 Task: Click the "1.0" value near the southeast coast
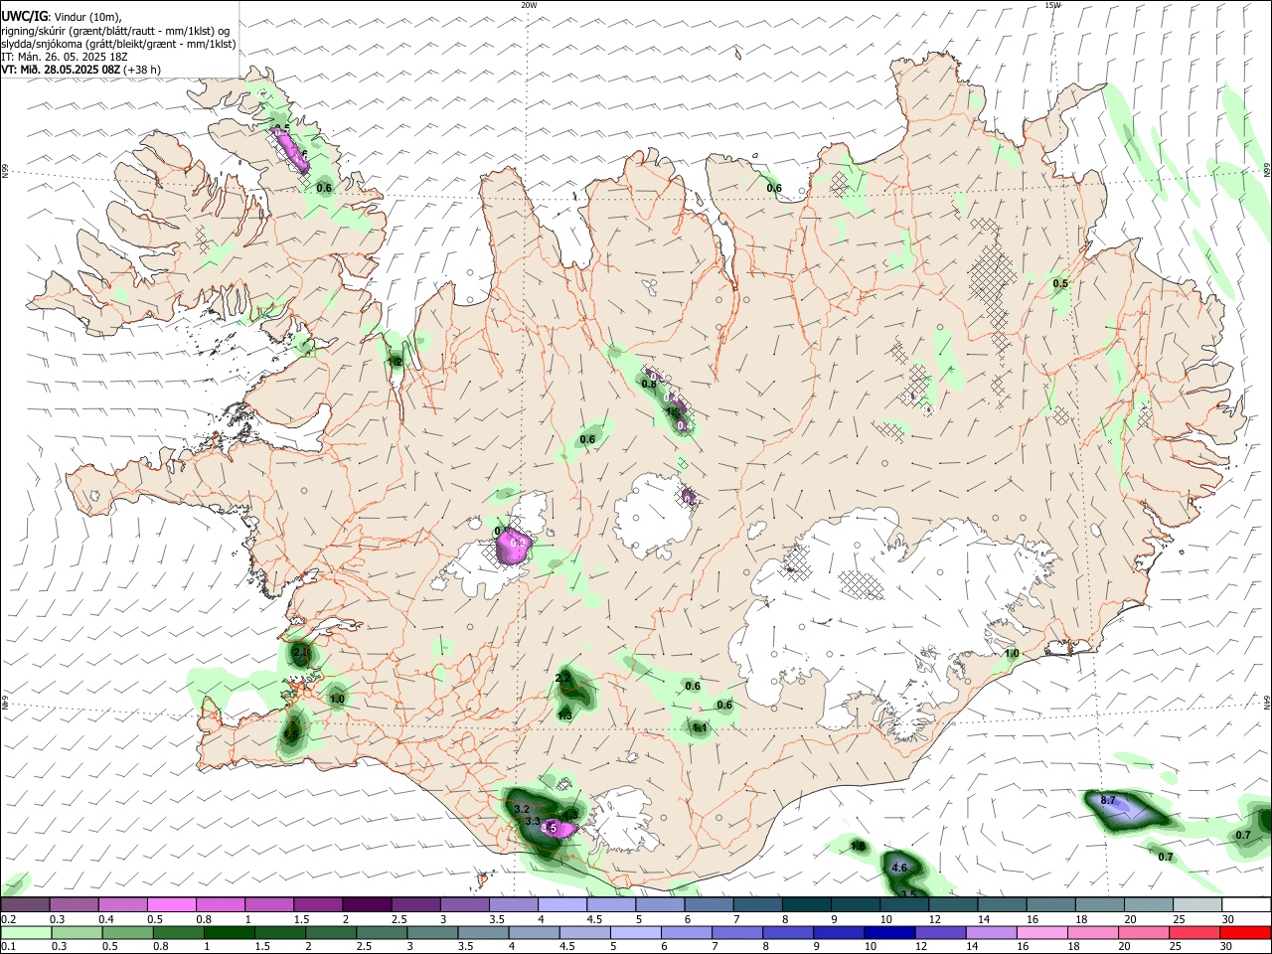1012,653
